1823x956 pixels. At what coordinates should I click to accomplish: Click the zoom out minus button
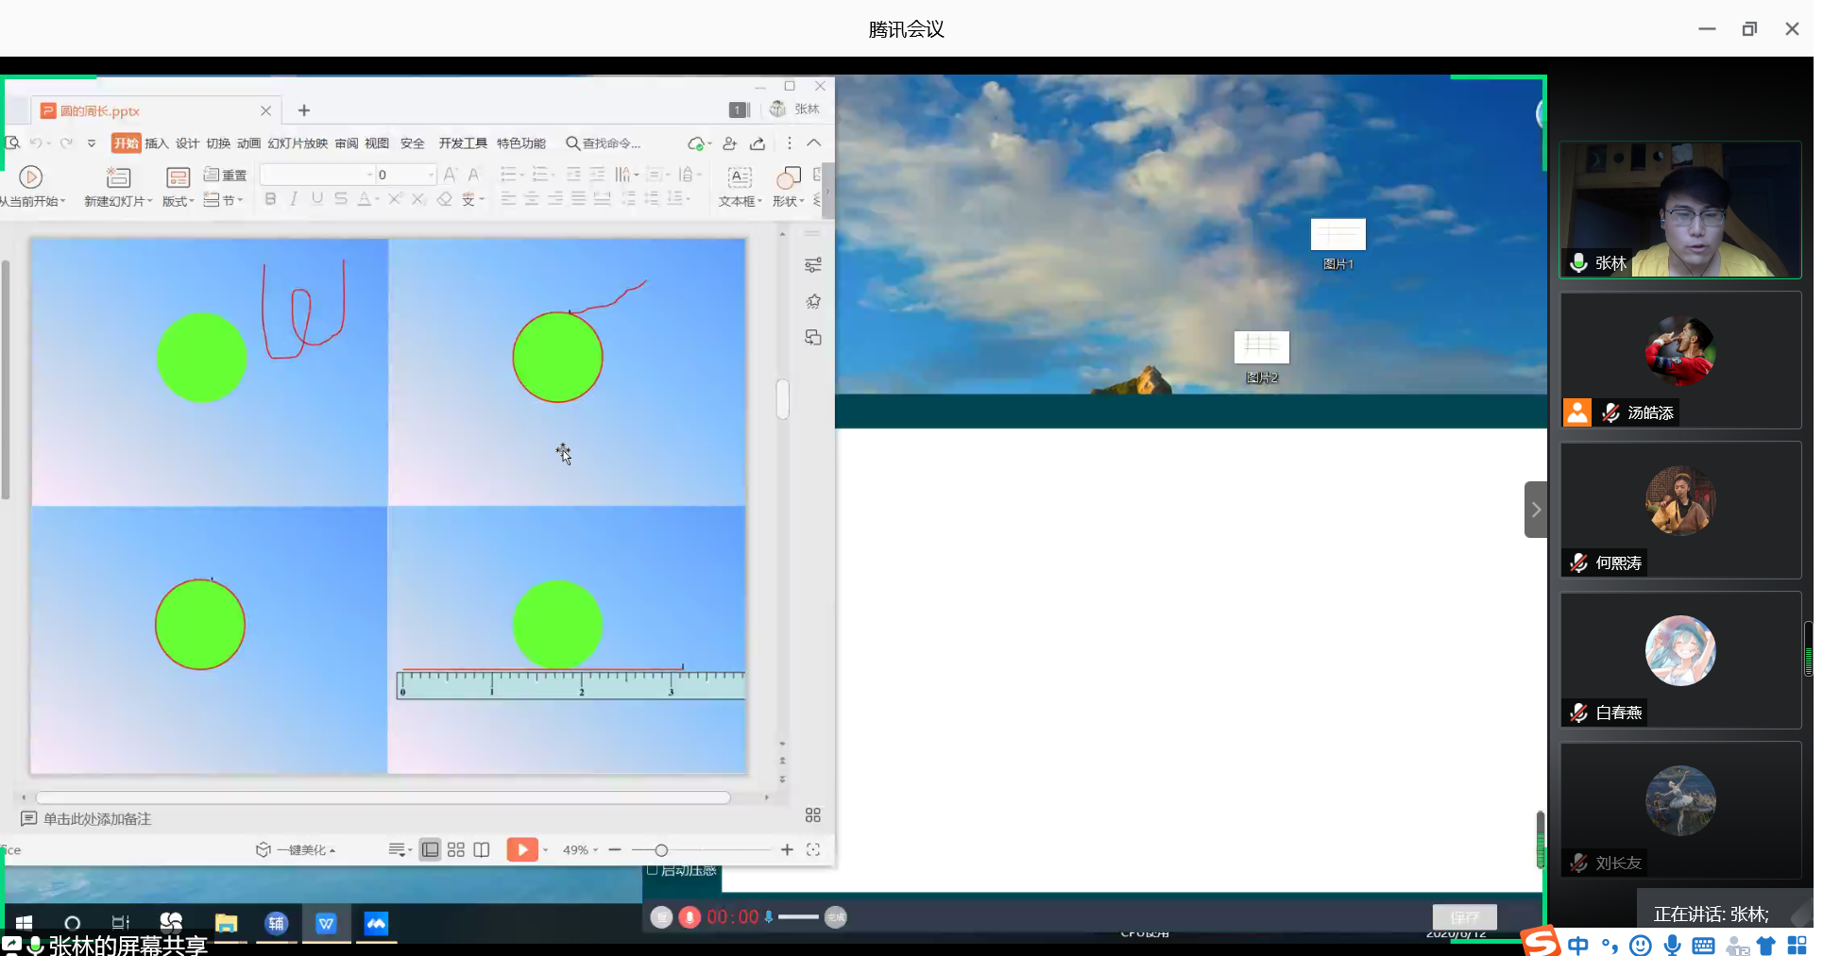click(x=615, y=850)
